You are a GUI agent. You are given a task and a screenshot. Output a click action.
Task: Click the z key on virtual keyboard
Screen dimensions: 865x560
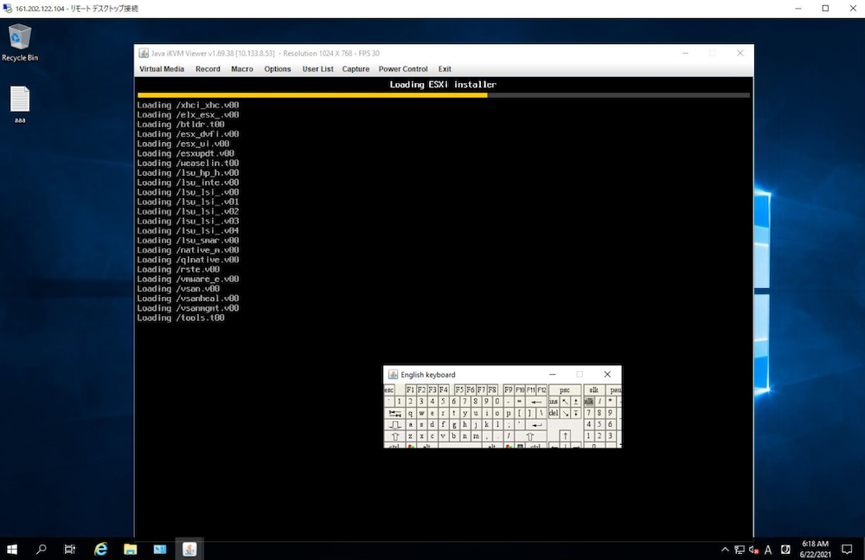pyautogui.click(x=411, y=436)
